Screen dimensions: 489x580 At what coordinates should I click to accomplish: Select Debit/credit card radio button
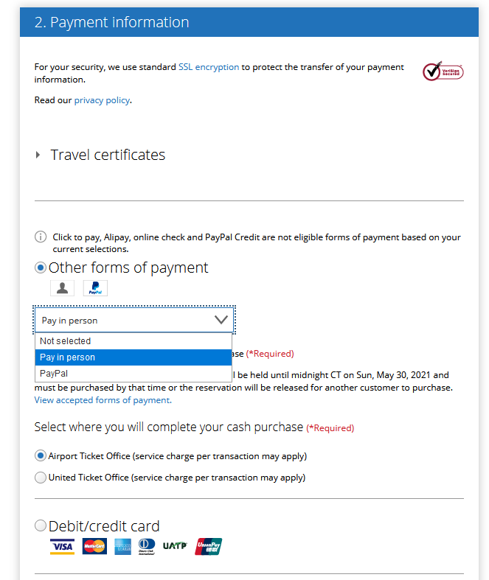(x=41, y=525)
